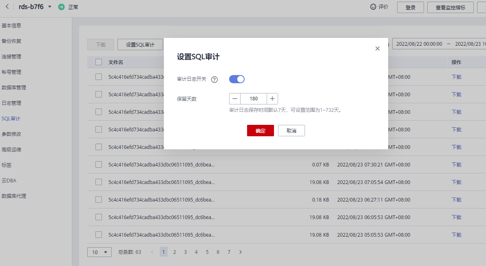Screen dimensions: 486x266
Task: Go to pagination page 3
Action: click(x=186, y=252)
